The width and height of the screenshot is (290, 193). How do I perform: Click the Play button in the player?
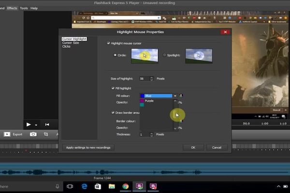[x=29, y=124]
